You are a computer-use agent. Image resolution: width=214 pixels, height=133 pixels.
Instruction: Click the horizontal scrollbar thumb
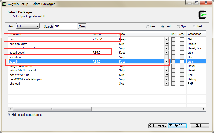pos(52,109)
